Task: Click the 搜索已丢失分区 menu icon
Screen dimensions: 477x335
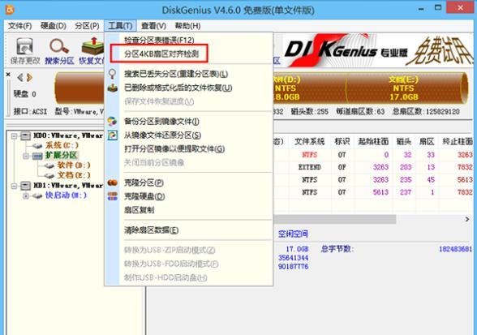Action: tap(112, 74)
